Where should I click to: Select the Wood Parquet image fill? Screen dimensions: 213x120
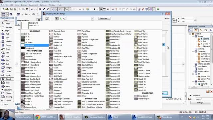point(148,99)
